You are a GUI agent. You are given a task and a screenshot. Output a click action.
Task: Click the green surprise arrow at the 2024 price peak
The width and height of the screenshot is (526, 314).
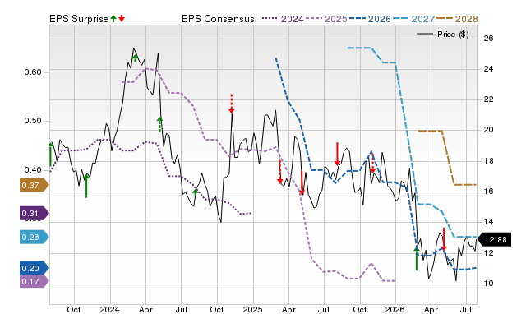(x=135, y=58)
